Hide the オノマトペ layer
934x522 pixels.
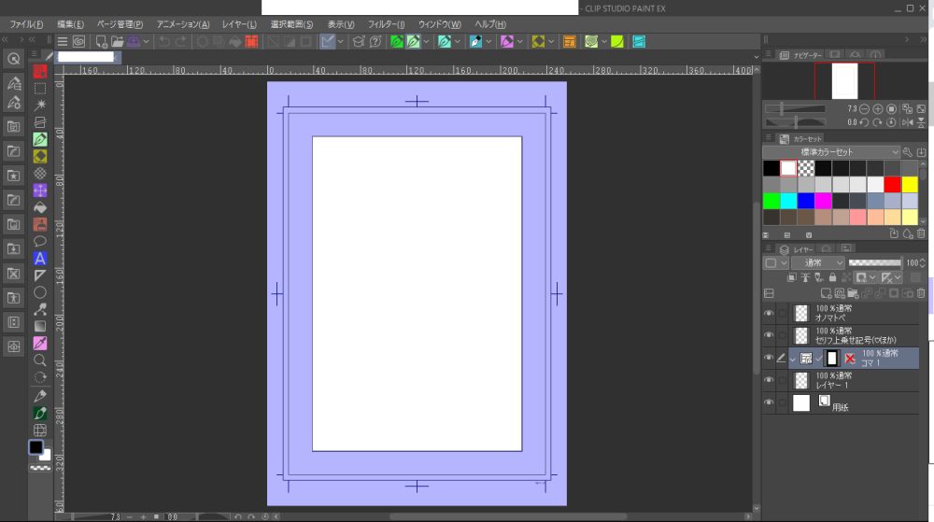click(769, 313)
